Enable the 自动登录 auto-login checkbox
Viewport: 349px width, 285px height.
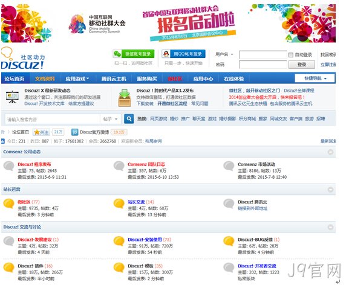tap(290, 55)
